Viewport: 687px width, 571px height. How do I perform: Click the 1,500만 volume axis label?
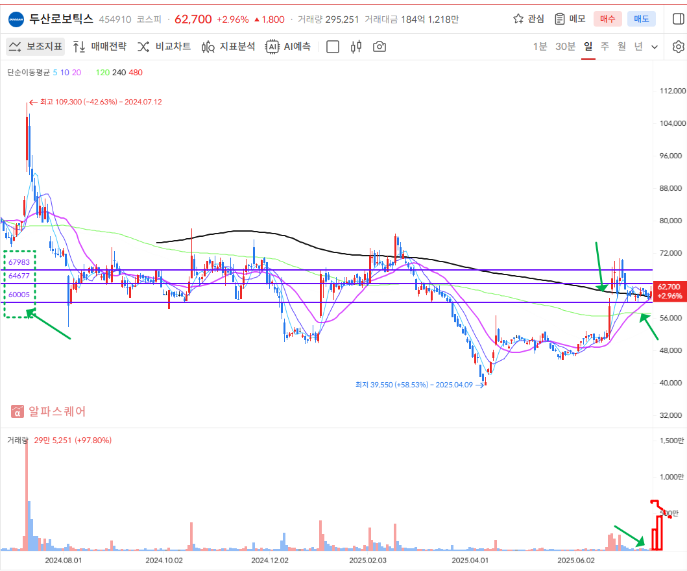coord(671,441)
